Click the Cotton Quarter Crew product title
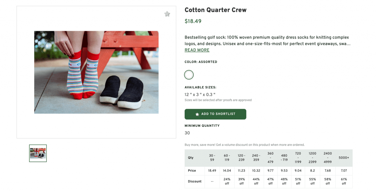 click(215, 10)
